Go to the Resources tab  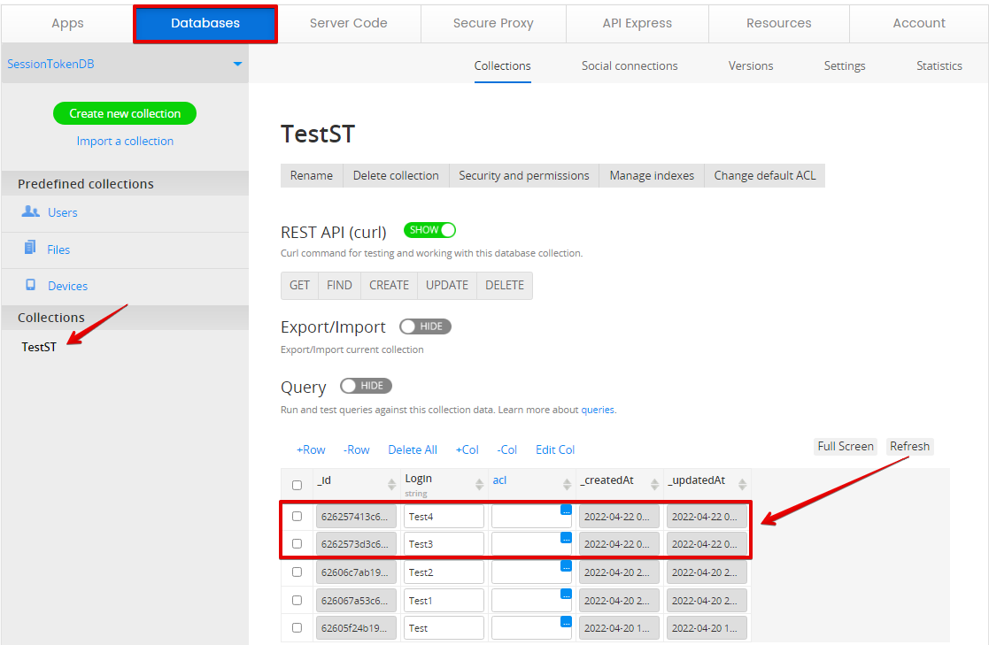coord(779,23)
